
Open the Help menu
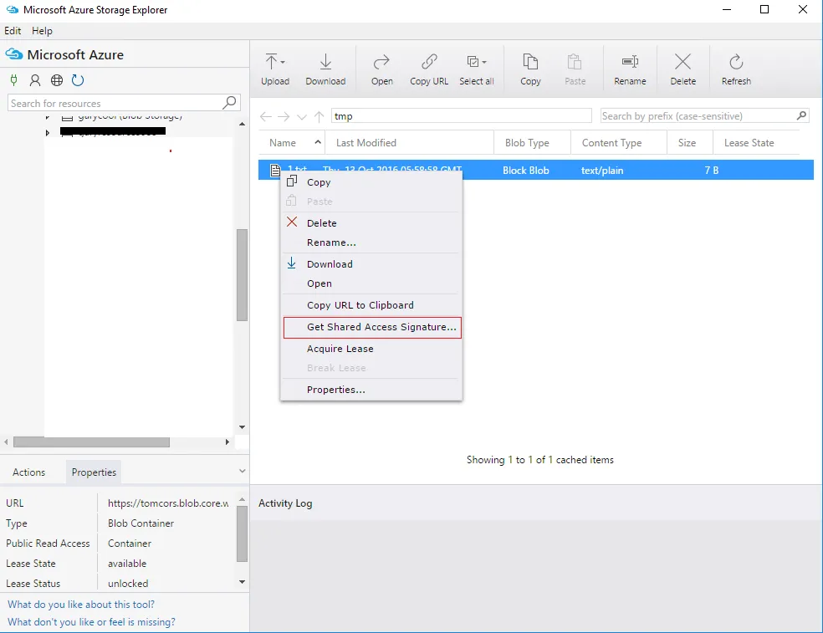point(42,30)
